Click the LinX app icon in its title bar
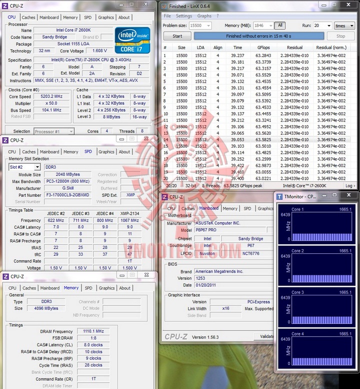The image size is (360, 389). pos(164,6)
